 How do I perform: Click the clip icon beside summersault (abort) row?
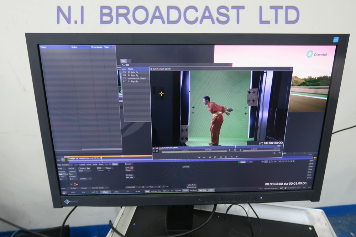coord(124,78)
